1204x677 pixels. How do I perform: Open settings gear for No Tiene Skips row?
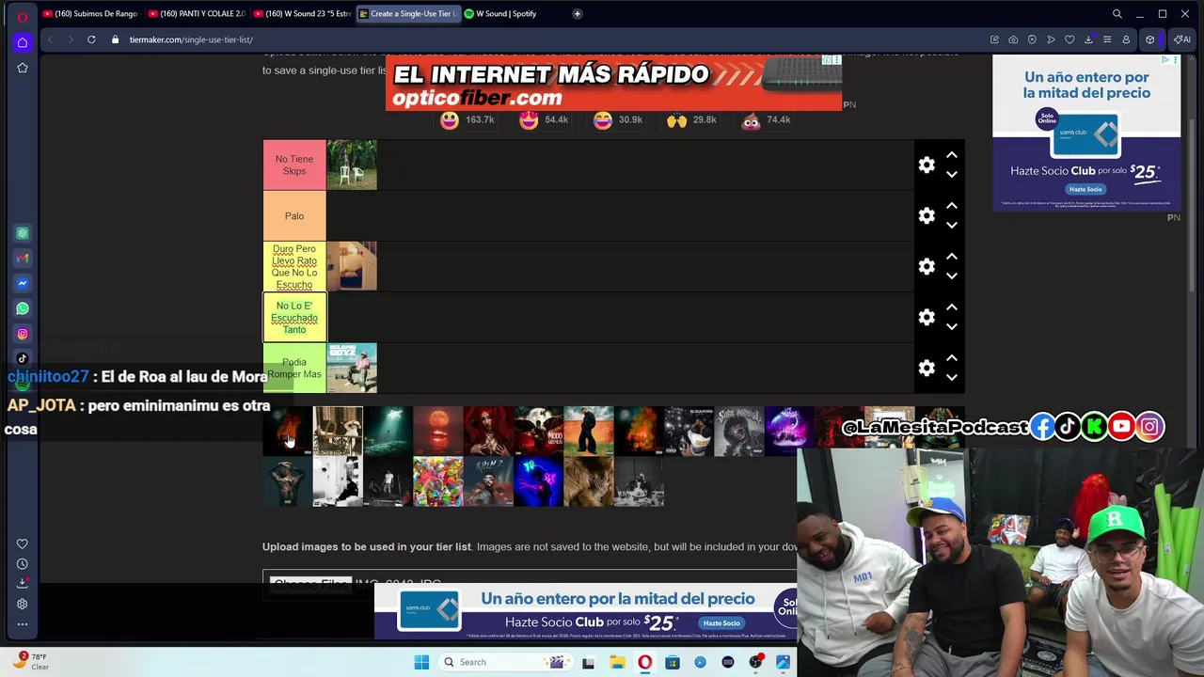click(927, 165)
